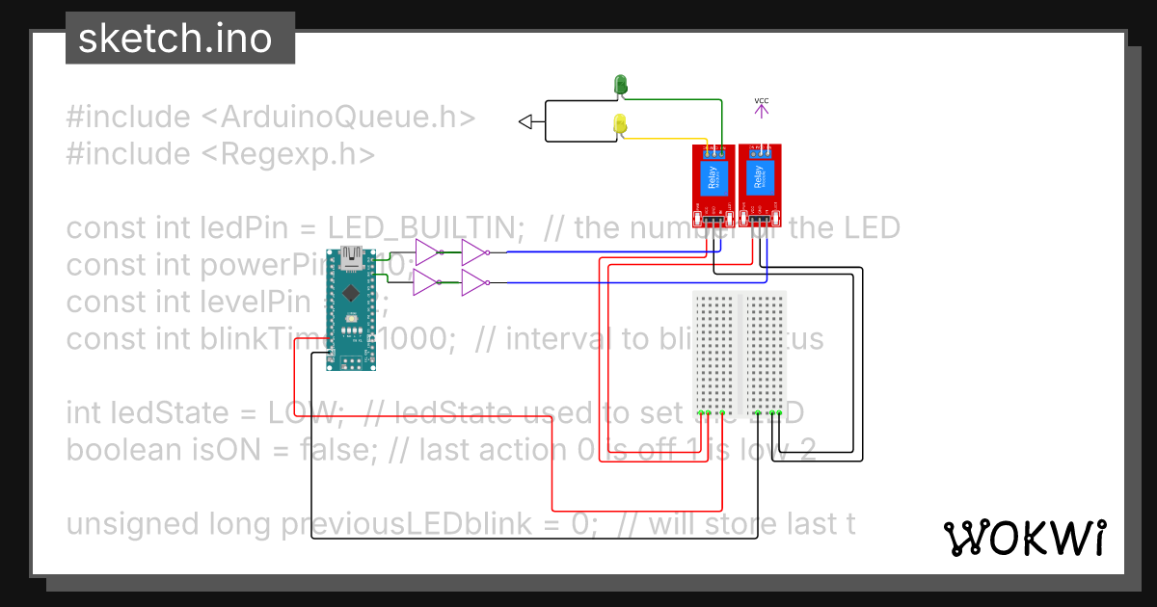1157x607 pixels.
Task: Click the VCC power symbol
Action: click(762, 106)
